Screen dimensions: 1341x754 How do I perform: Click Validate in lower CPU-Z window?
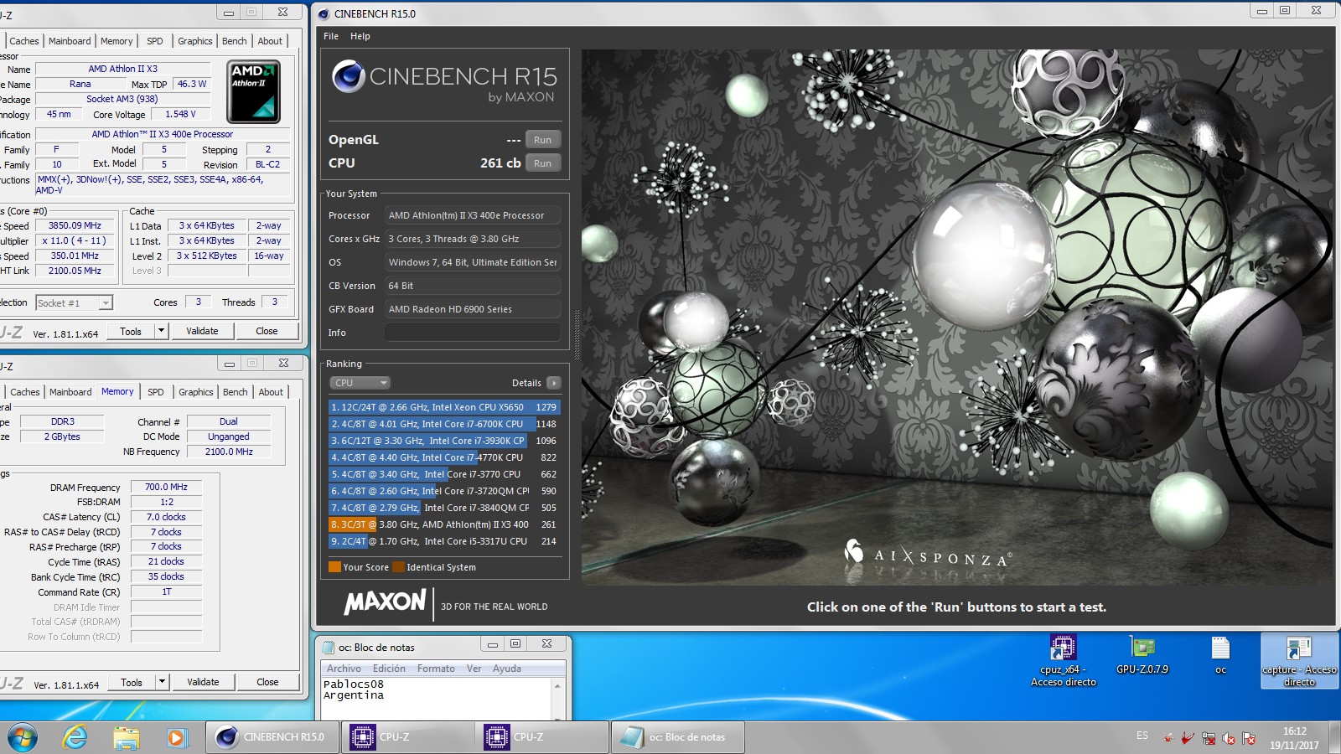pyautogui.click(x=203, y=682)
